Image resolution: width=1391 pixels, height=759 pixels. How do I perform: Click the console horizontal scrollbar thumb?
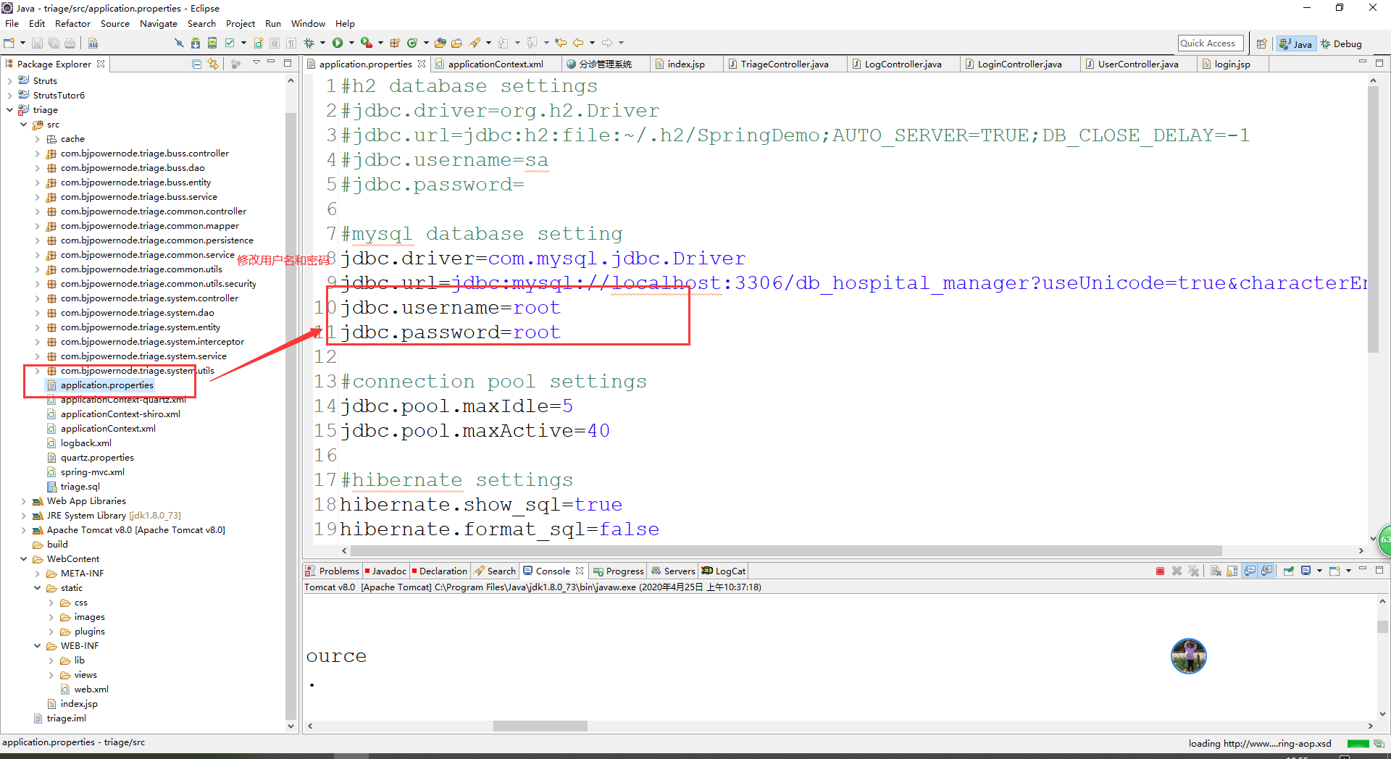point(540,726)
